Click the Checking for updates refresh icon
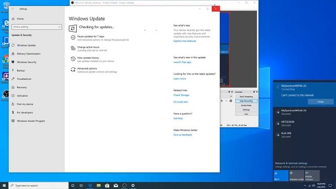 (x=72, y=28)
